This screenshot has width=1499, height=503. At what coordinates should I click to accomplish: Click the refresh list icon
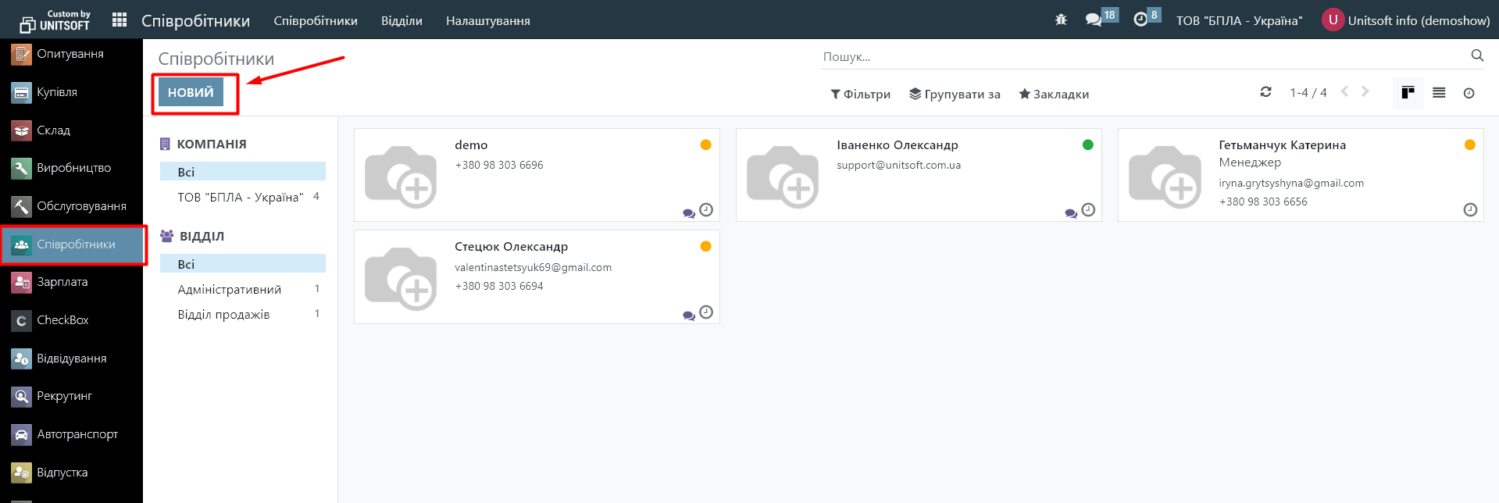(x=1265, y=92)
